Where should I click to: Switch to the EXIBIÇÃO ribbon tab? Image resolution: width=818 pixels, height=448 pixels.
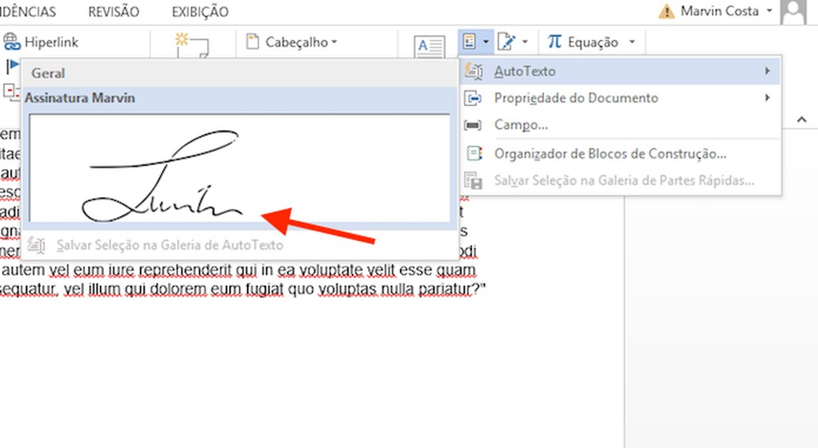pyautogui.click(x=200, y=11)
